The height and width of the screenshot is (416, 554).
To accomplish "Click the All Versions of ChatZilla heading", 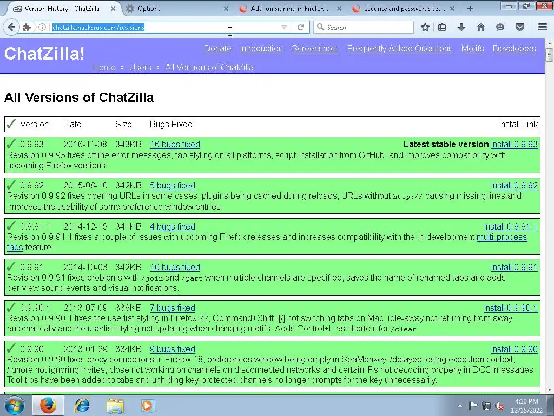I will point(79,97).
